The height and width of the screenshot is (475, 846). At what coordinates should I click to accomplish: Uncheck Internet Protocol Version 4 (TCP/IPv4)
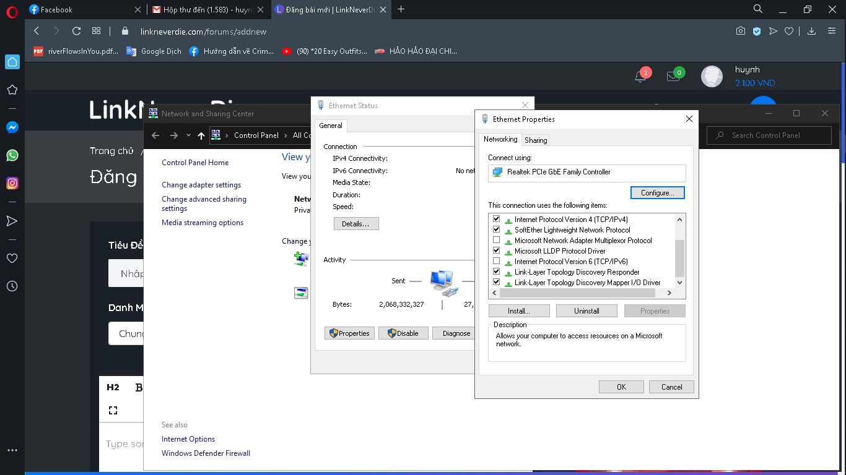coord(496,220)
